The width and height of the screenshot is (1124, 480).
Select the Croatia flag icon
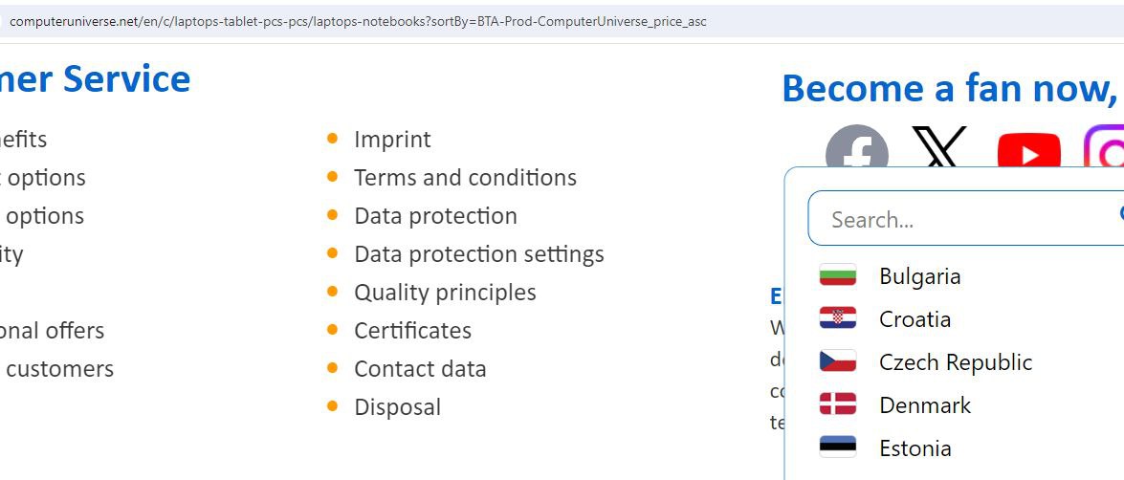(838, 319)
